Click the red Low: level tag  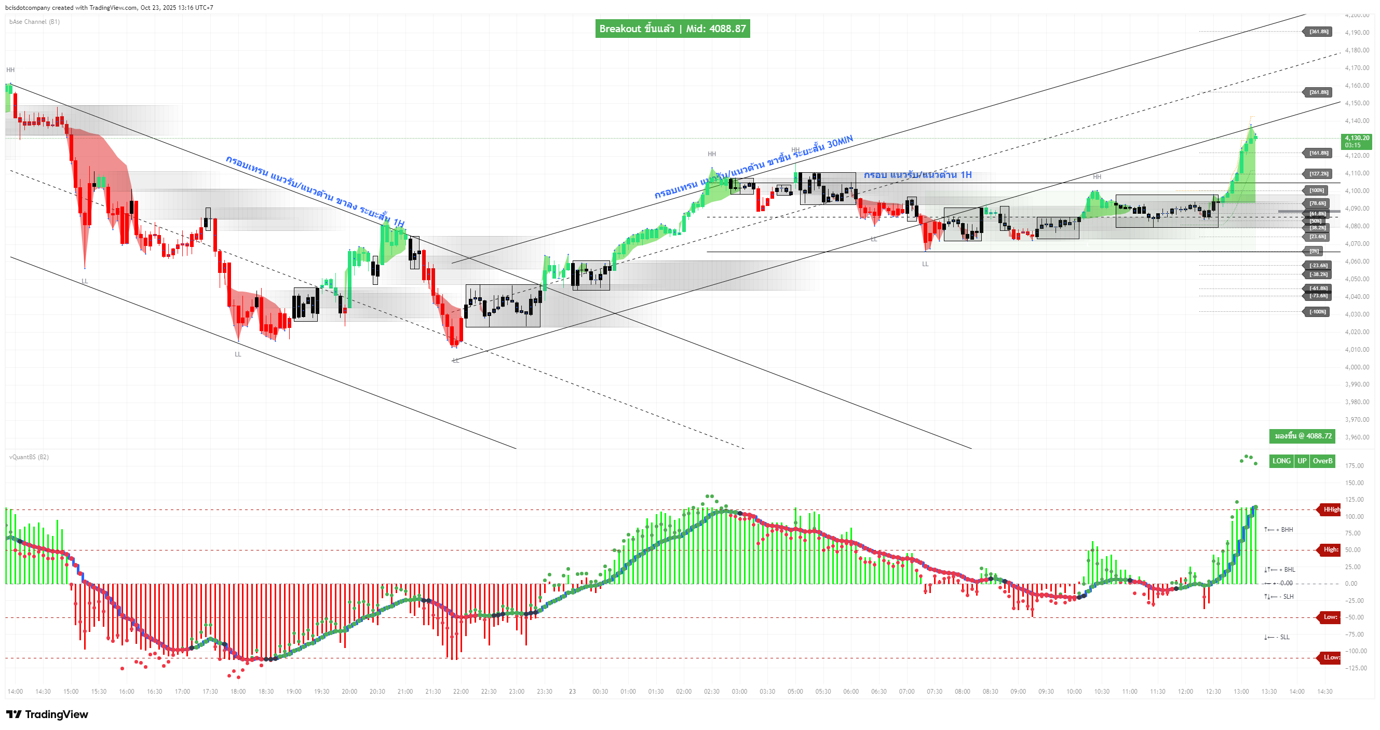pyautogui.click(x=1330, y=617)
